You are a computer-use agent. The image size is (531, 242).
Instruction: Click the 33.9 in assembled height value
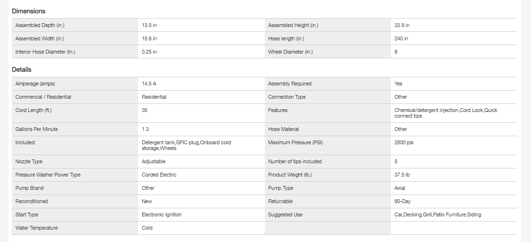click(x=402, y=25)
